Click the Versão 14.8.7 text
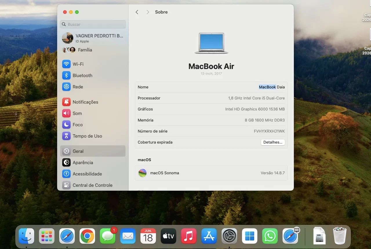 (272, 173)
